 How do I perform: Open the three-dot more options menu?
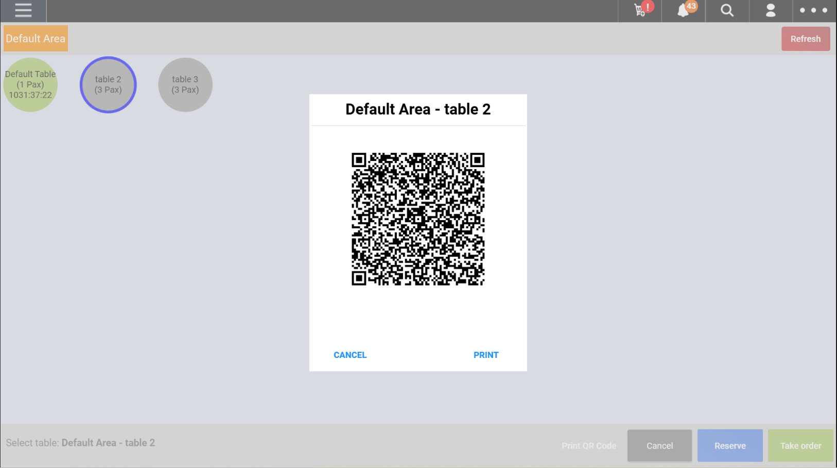pos(813,11)
